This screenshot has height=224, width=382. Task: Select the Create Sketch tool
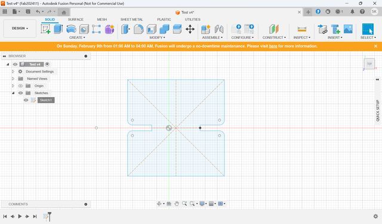(45, 29)
